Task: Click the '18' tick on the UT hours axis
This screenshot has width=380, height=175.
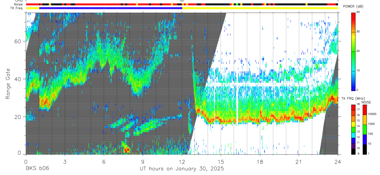Action: coord(260,162)
